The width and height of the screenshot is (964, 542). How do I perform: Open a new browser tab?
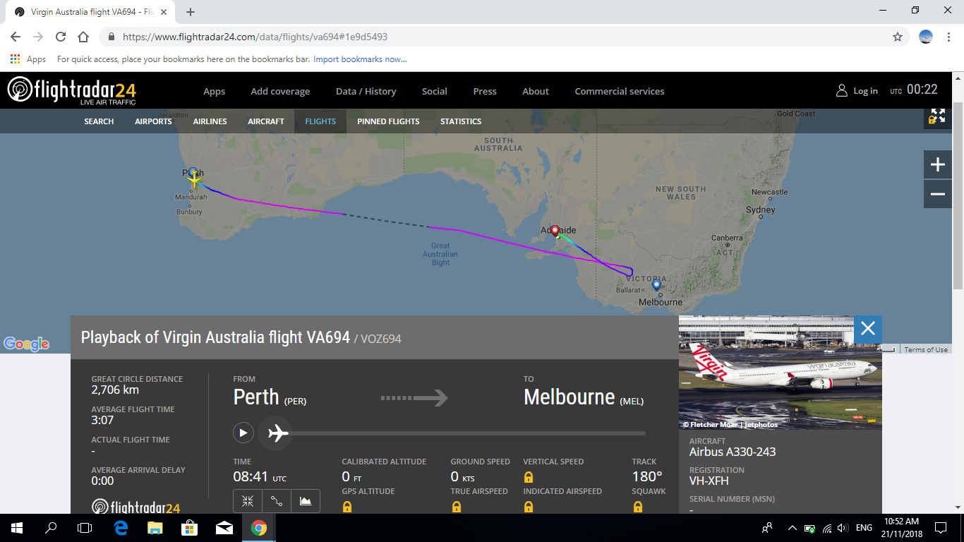(191, 12)
